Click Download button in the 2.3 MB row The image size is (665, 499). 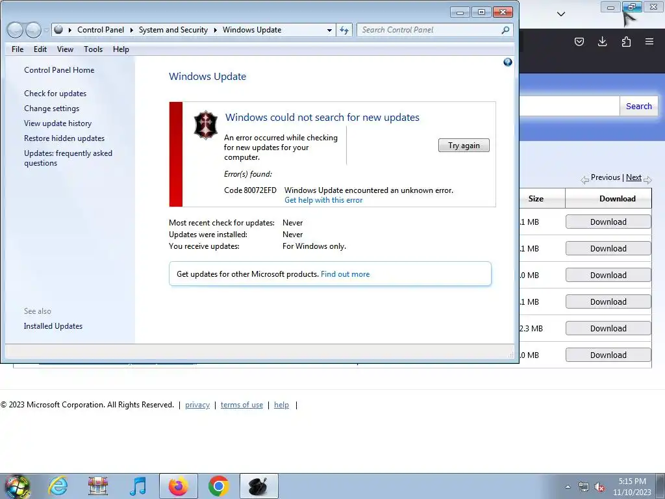608,328
